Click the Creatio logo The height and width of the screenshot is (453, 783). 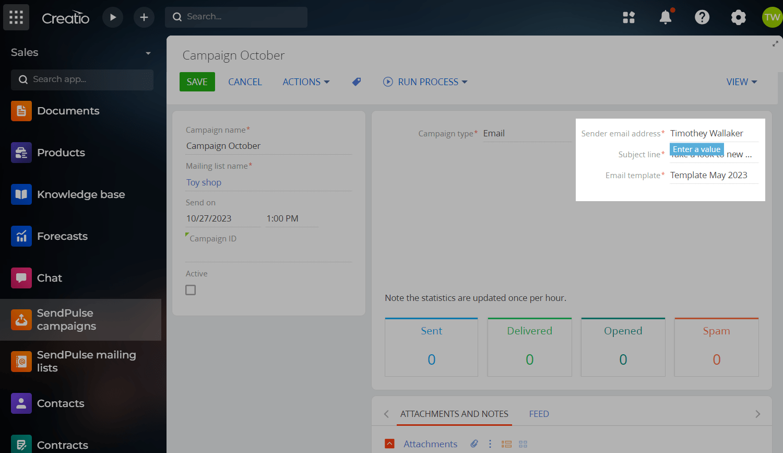coord(66,18)
